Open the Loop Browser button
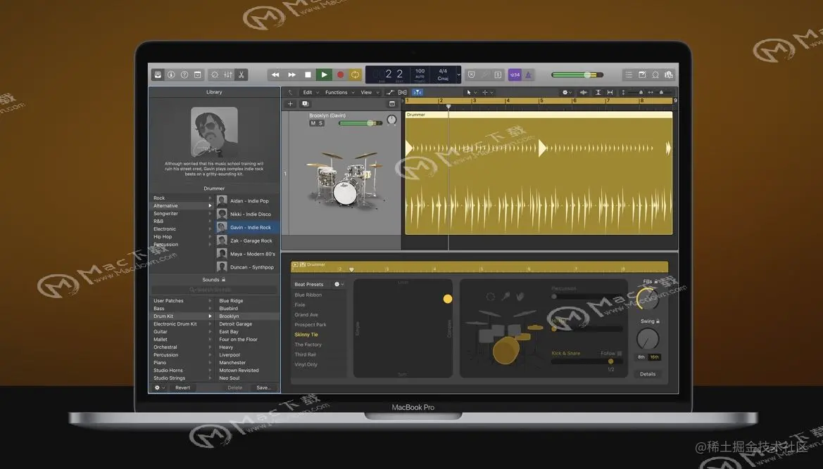 pos(655,75)
